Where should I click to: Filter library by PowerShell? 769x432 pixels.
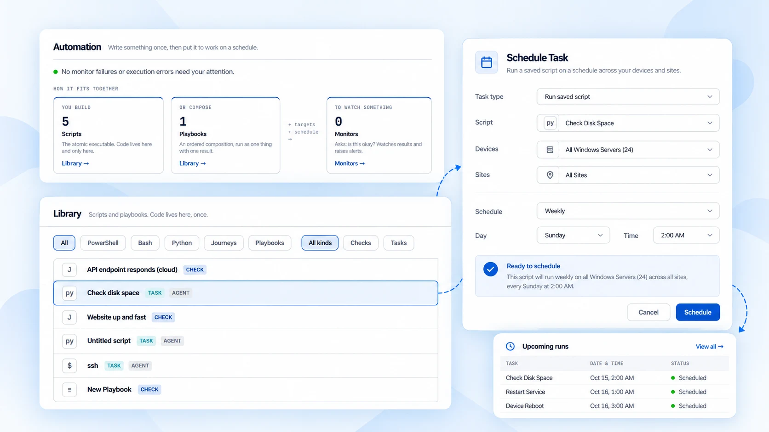coord(103,243)
